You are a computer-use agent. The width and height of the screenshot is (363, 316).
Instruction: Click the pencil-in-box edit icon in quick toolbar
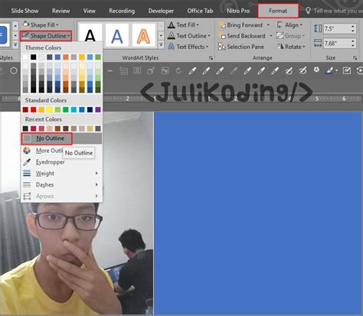point(347,70)
